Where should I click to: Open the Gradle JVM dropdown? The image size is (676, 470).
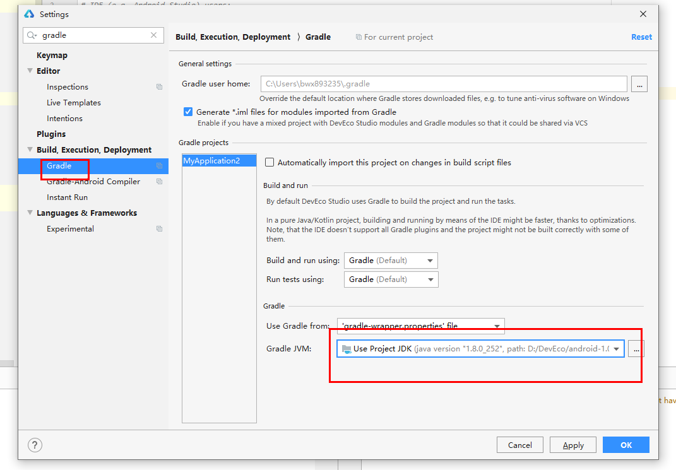click(x=480, y=349)
